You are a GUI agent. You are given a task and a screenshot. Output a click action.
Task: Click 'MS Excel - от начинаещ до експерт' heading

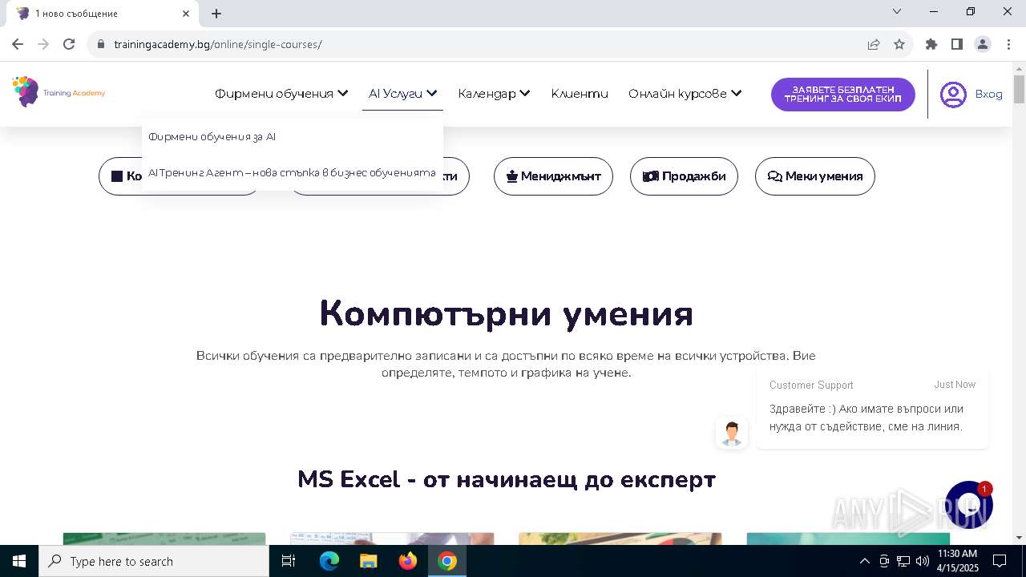pyautogui.click(x=507, y=479)
